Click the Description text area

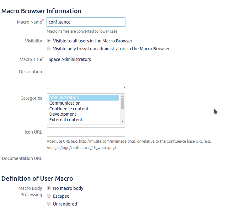[86, 78]
